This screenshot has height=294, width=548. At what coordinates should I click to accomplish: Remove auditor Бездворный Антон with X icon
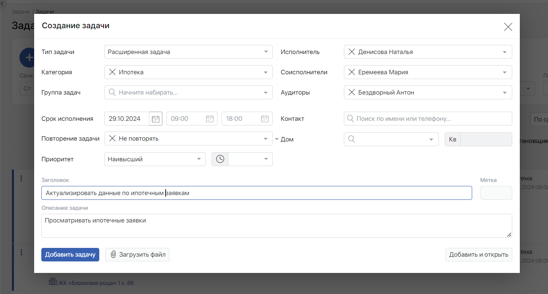[351, 93]
